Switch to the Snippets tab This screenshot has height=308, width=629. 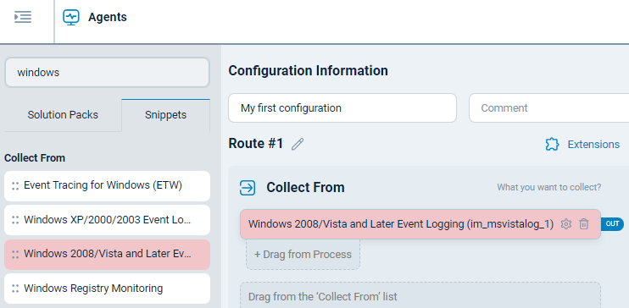pyautogui.click(x=165, y=115)
